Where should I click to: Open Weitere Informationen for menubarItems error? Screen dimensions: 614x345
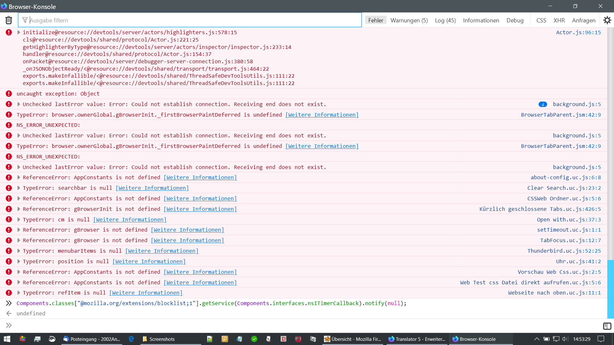click(161, 251)
